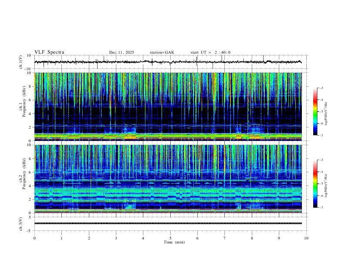Click the "-6" tick on ch.2 colorbar

321,195
